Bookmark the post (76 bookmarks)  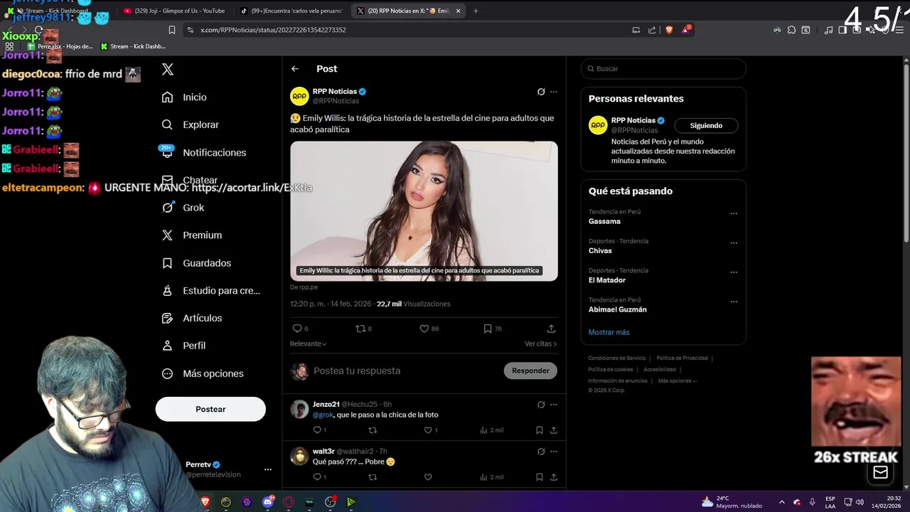(487, 329)
